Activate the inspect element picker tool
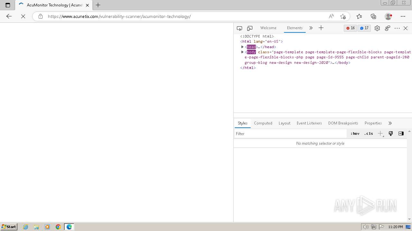This screenshot has height=231, width=412. click(239, 28)
